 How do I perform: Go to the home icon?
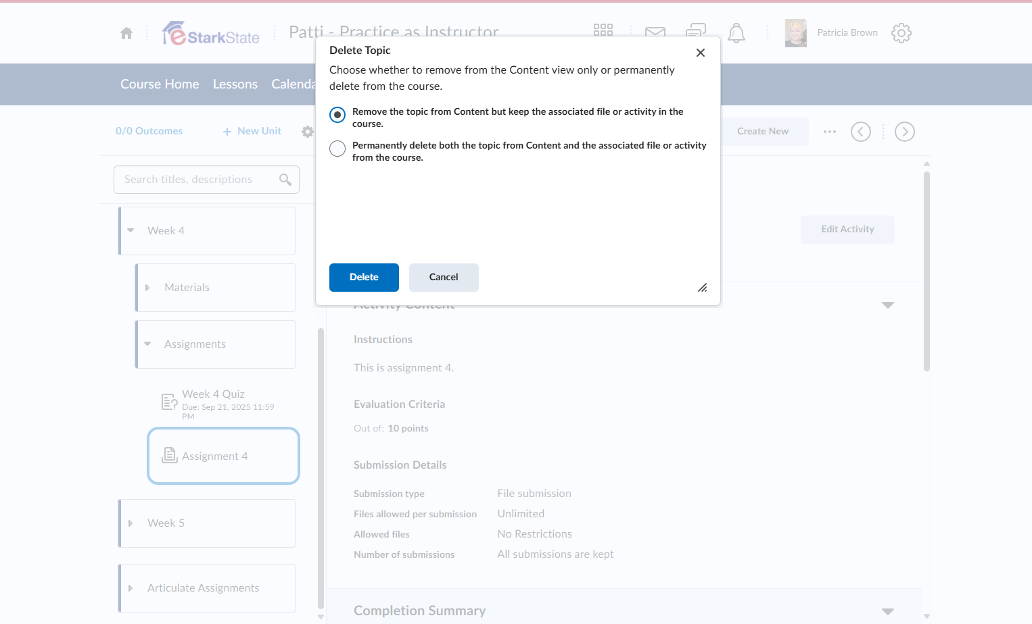tap(126, 33)
